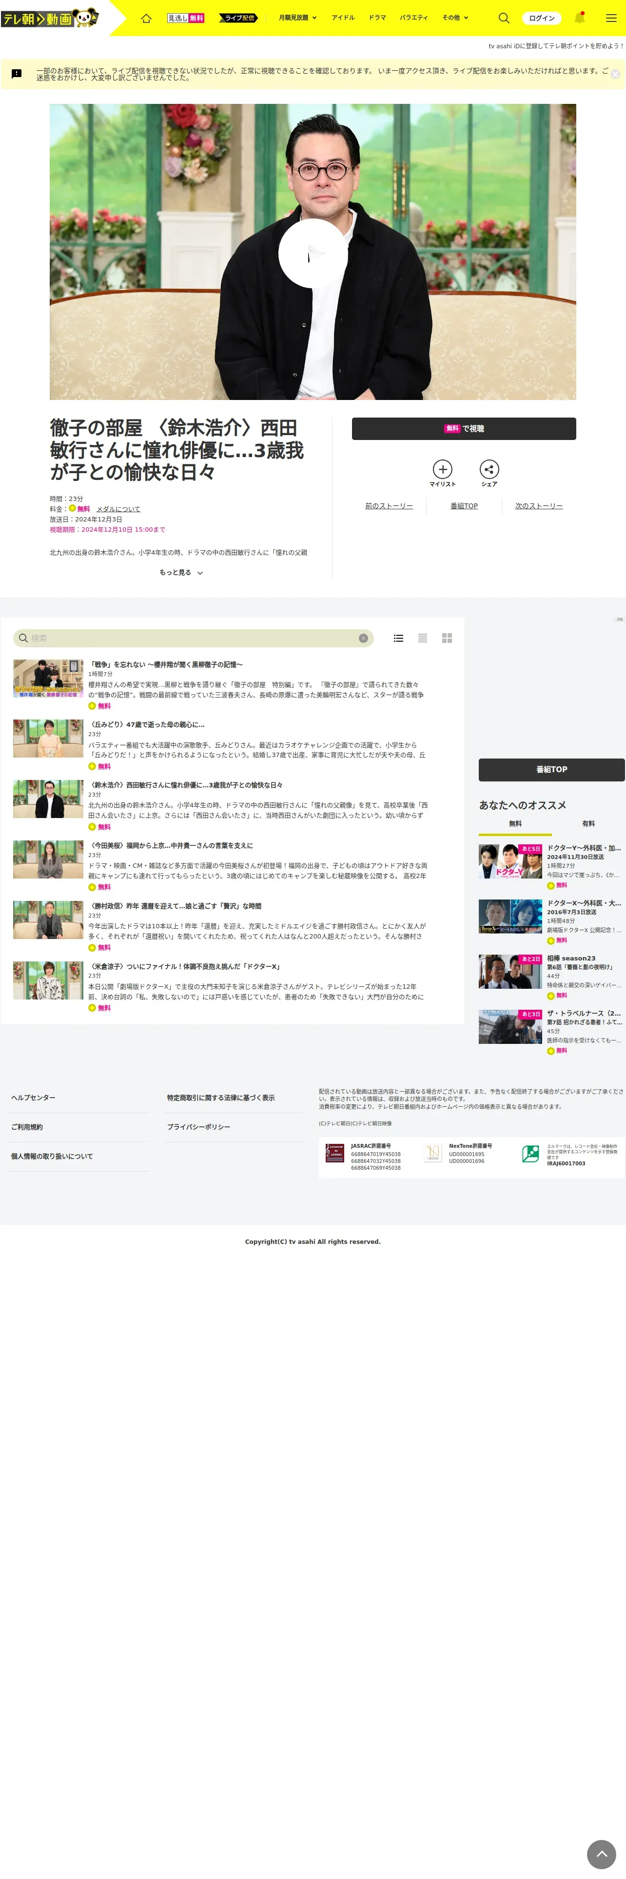Clear the episode search field
626x1879 pixels.
(363, 638)
